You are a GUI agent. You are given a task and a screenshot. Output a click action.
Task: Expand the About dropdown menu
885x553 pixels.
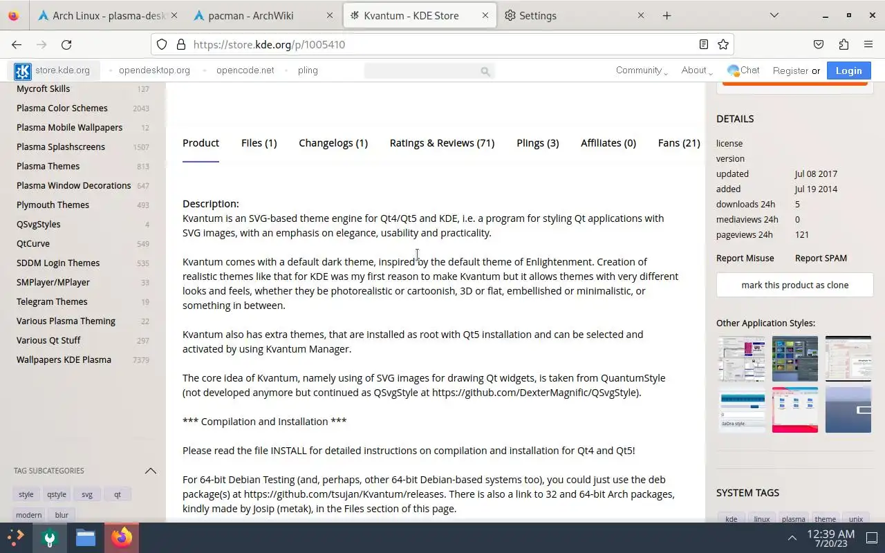(697, 71)
